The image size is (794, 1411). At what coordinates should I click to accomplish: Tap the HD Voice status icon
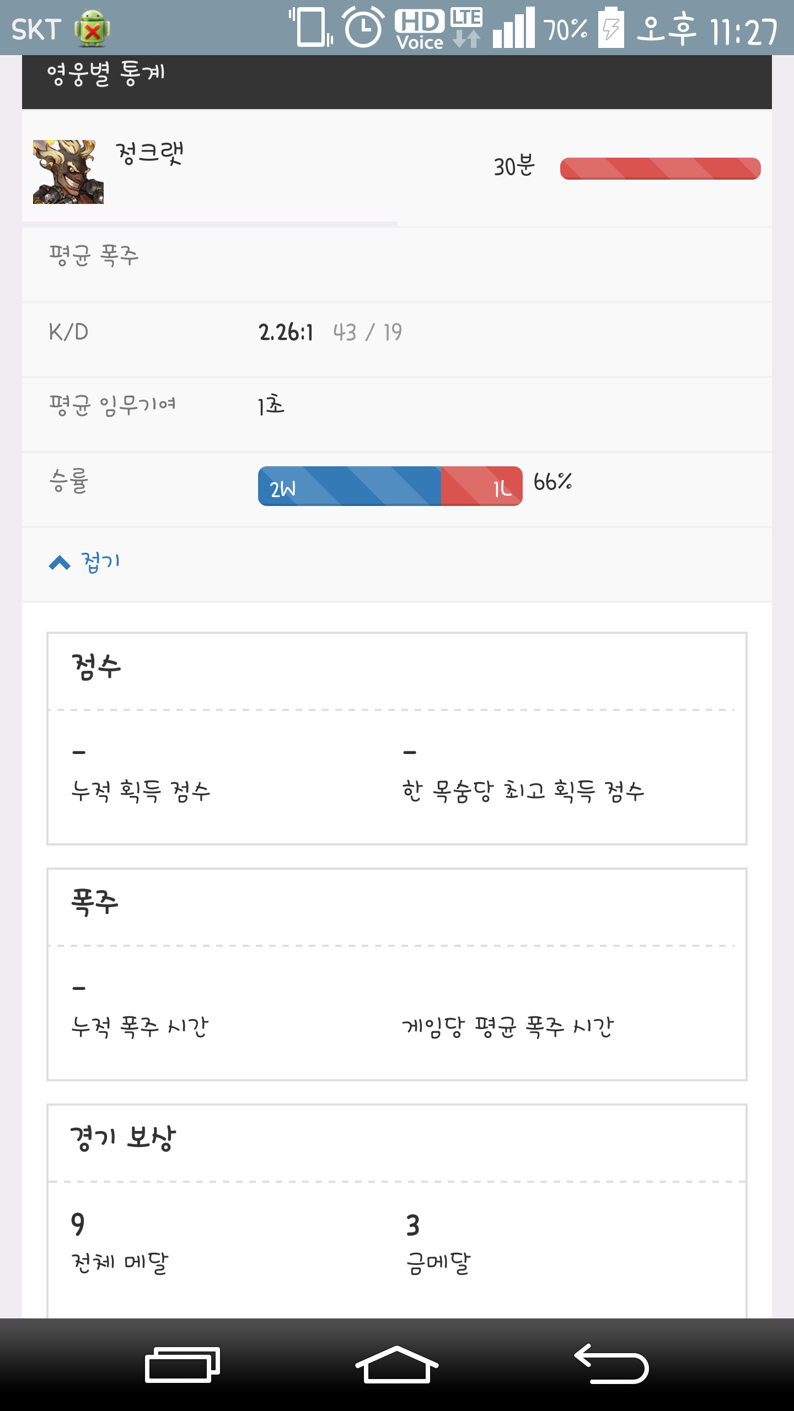pos(420,29)
